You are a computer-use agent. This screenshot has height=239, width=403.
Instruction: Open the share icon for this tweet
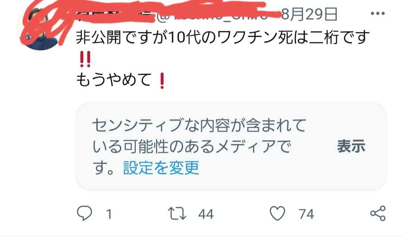click(378, 213)
